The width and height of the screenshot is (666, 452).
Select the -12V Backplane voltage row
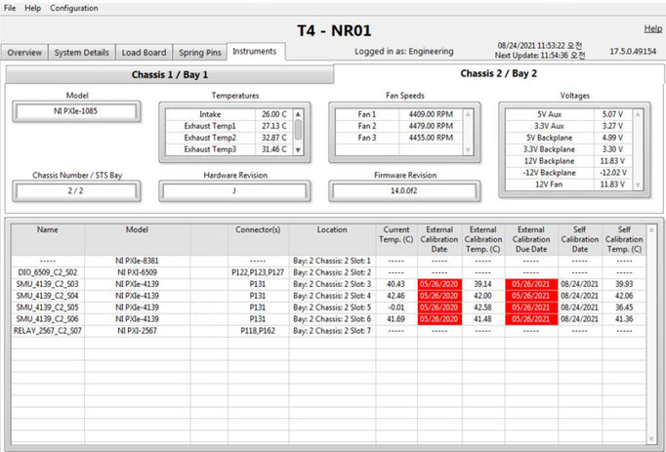coord(568,173)
